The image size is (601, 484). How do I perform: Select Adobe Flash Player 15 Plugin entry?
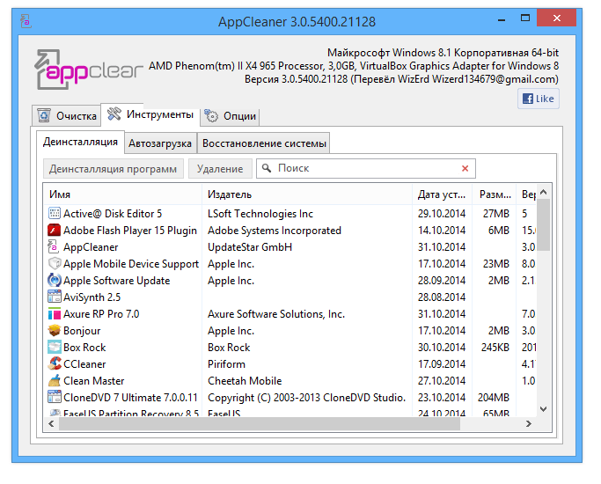(130, 231)
